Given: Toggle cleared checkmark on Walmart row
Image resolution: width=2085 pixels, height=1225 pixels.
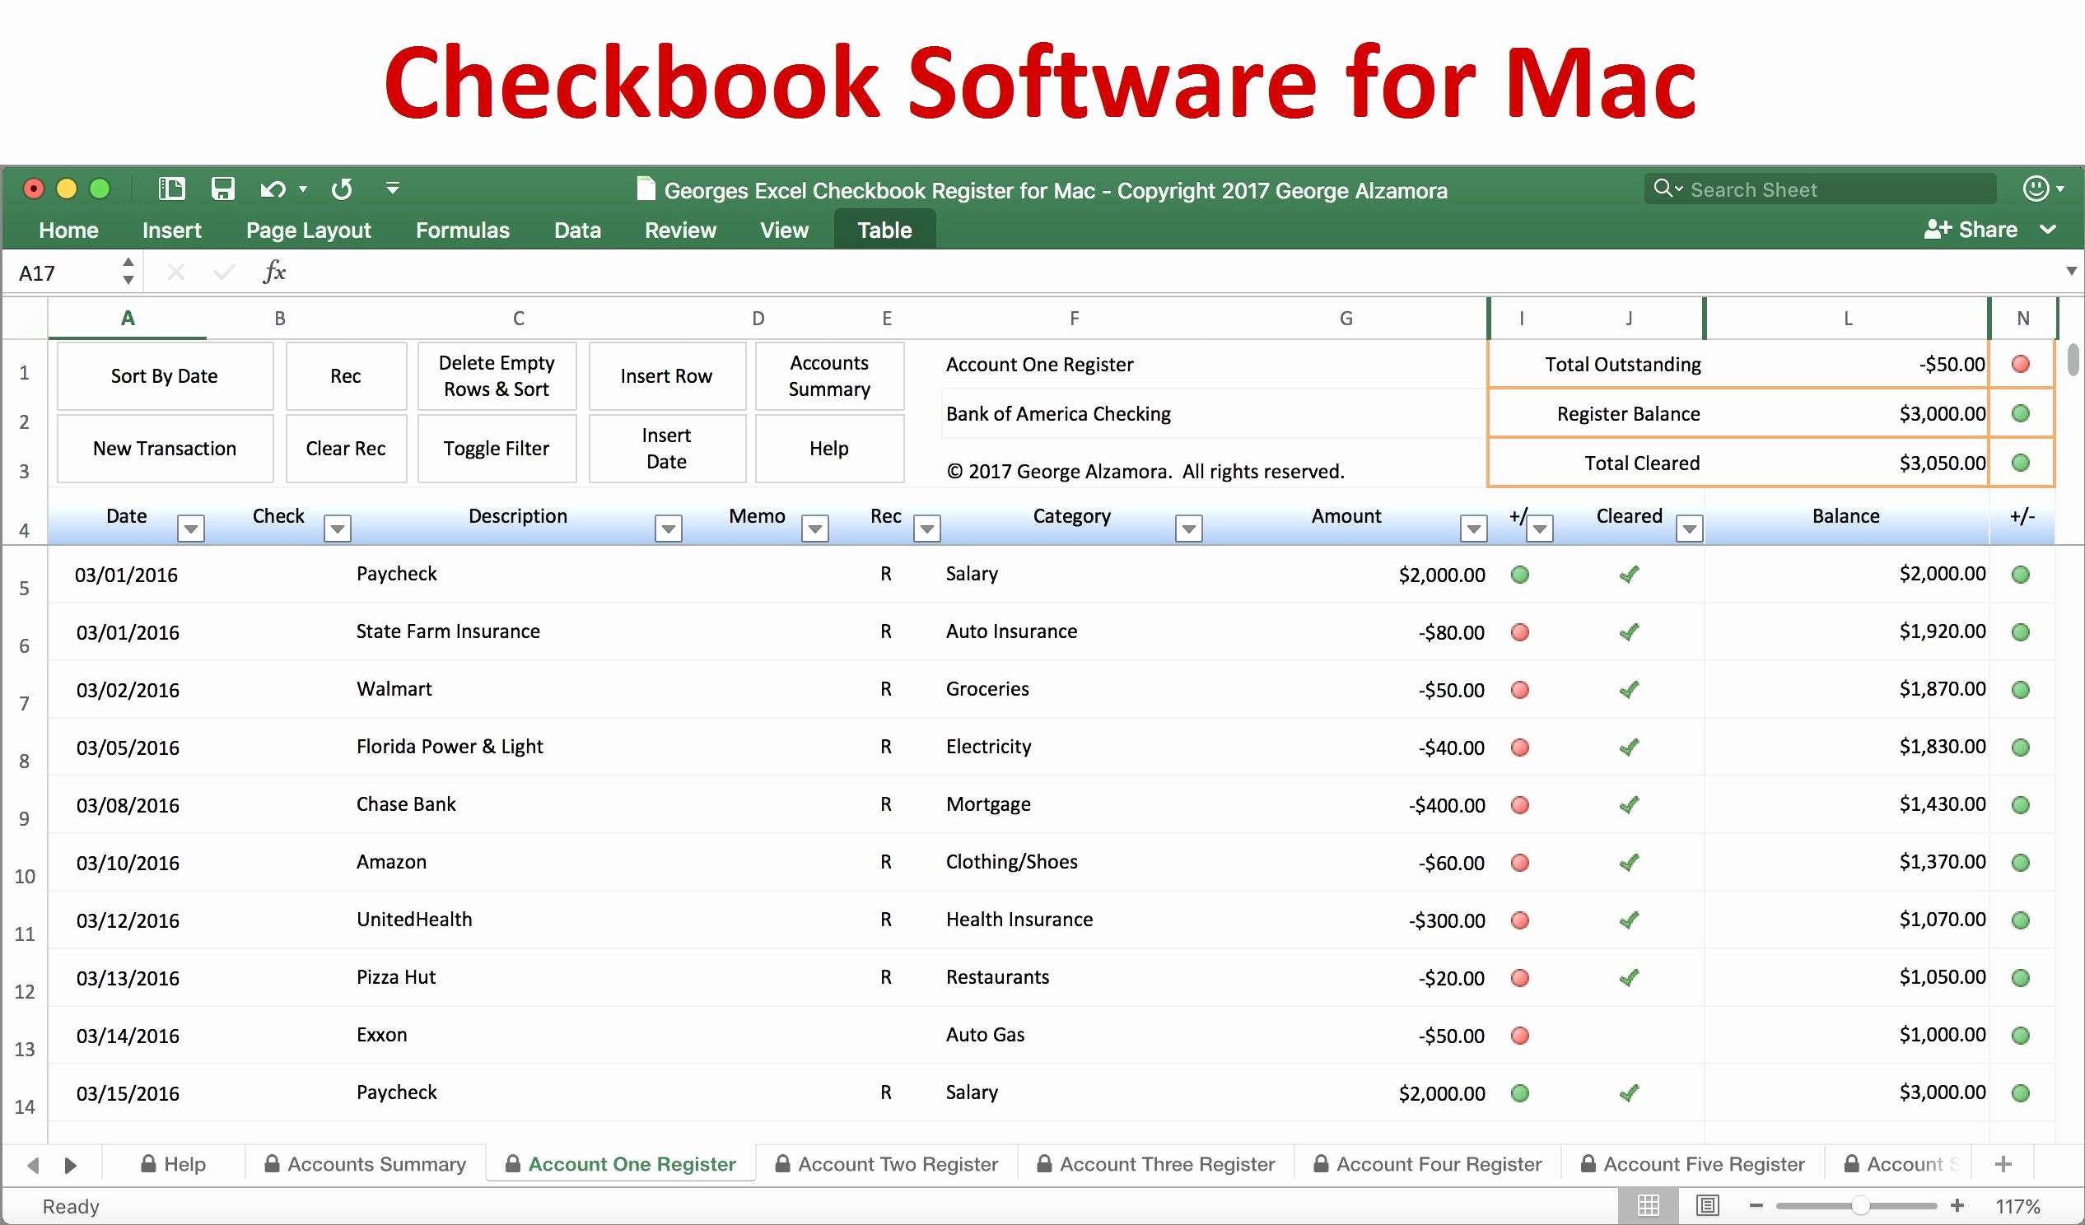Looking at the screenshot, I should (1628, 689).
